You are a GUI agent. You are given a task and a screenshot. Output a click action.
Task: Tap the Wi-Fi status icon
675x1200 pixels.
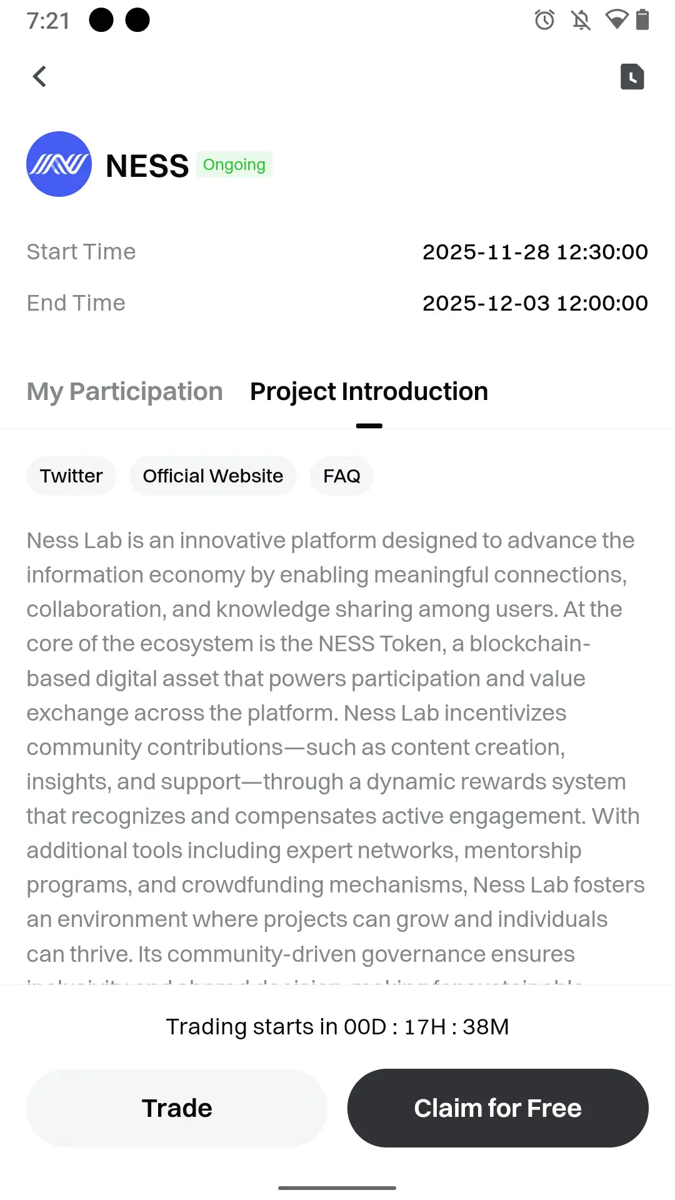tap(617, 20)
